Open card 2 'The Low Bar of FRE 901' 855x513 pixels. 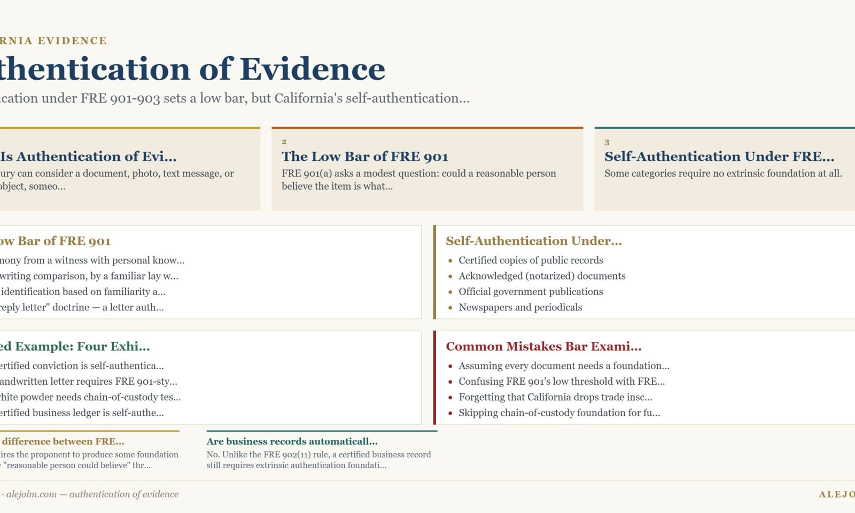427,169
